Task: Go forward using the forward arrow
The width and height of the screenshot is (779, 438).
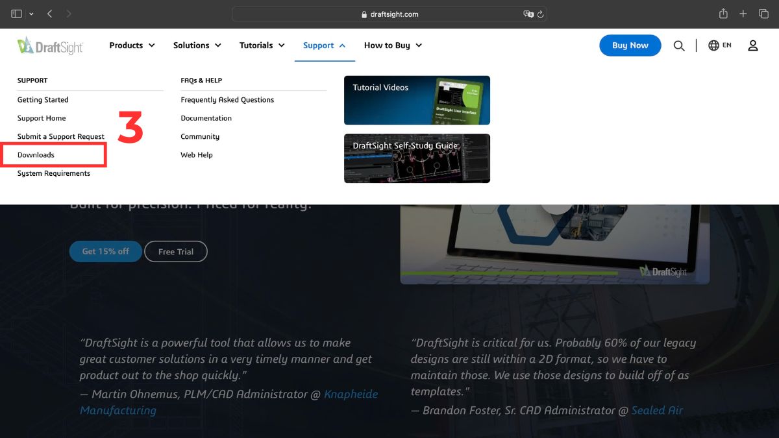Action: (69, 14)
